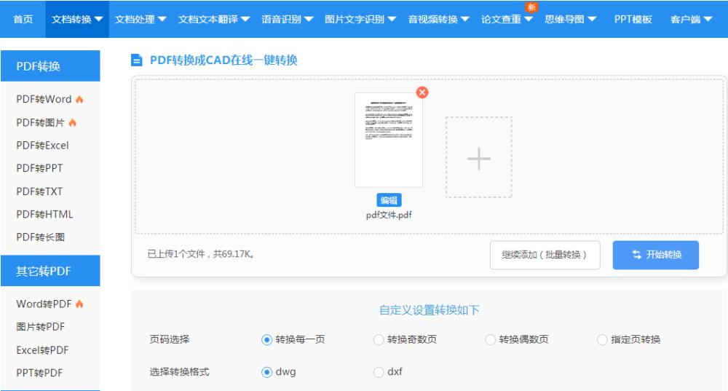Viewport: 728px width, 391px height.
Task: Click the 开始转换 button
Action: (656, 255)
